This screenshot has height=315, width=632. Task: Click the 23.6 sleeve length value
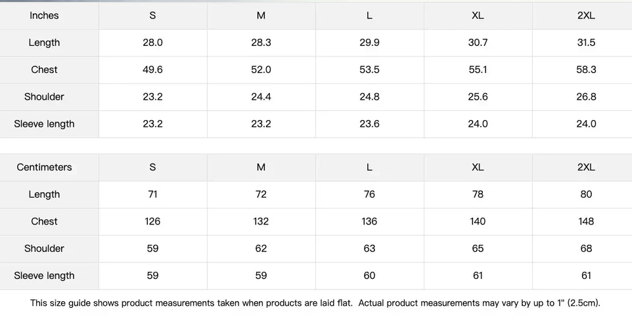coord(369,123)
